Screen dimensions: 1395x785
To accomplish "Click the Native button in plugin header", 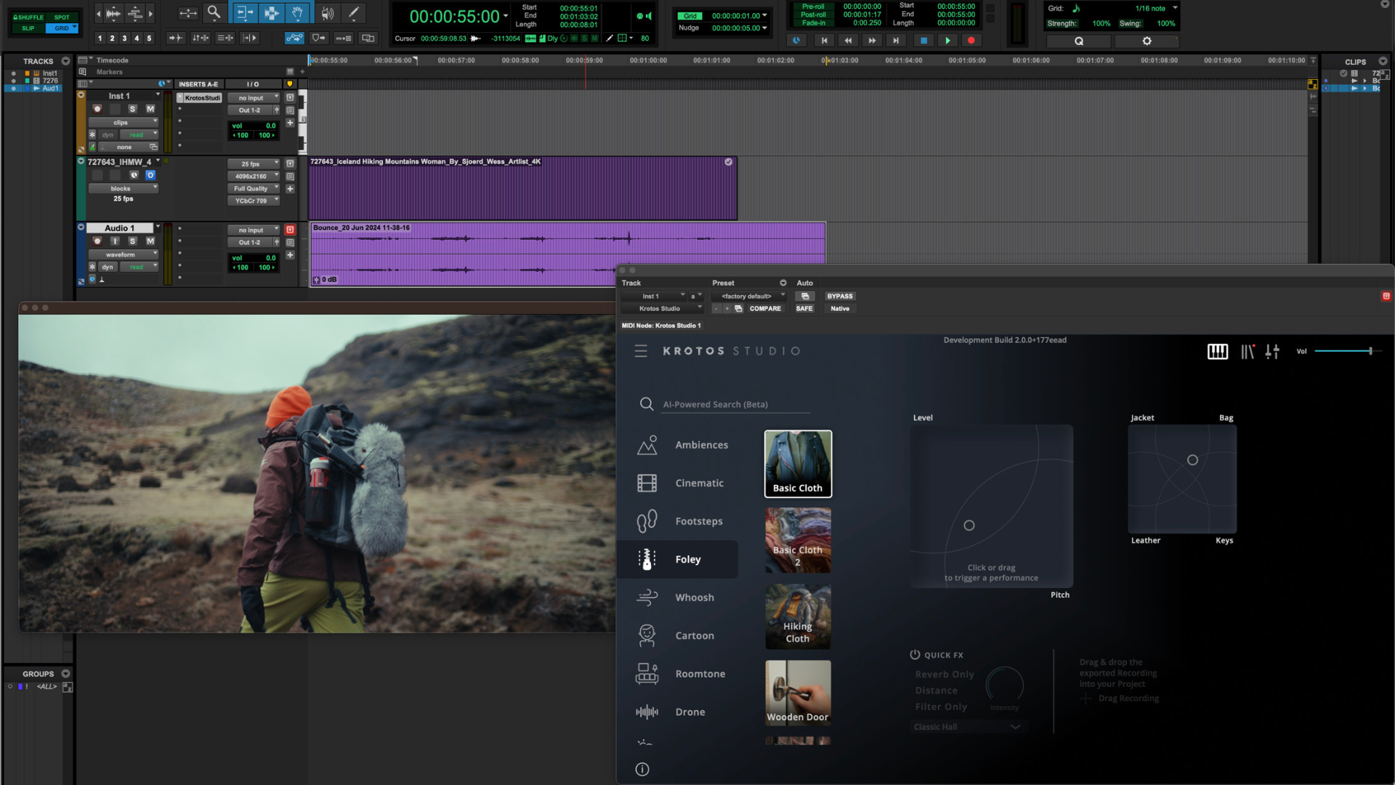I will point(838,307).
